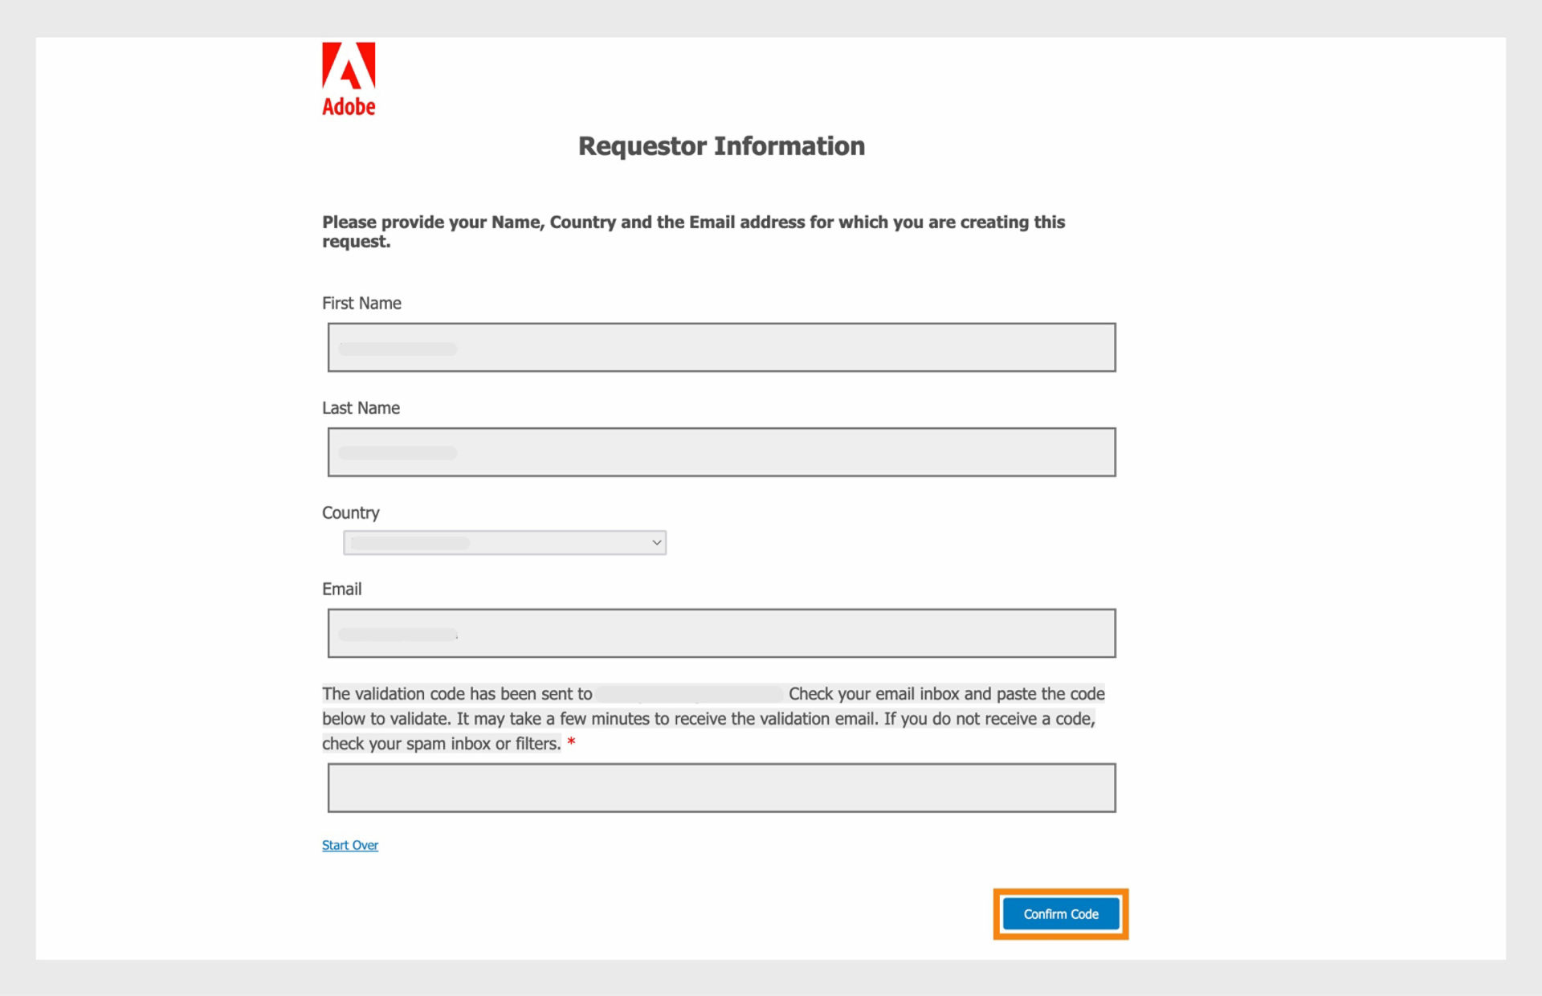Click inside the First Name field

coord(720,347)
